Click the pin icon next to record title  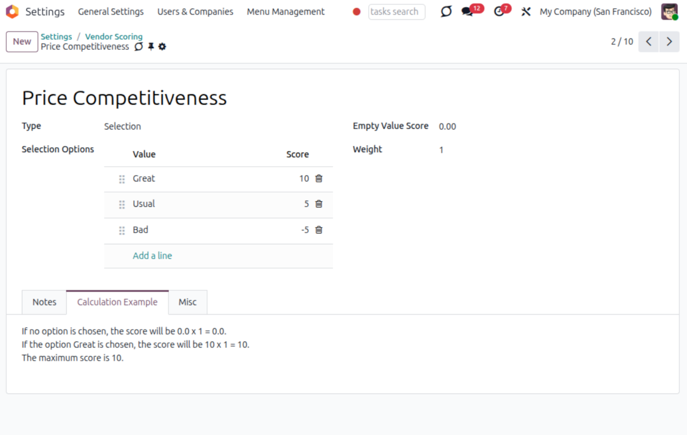point(151,47)
